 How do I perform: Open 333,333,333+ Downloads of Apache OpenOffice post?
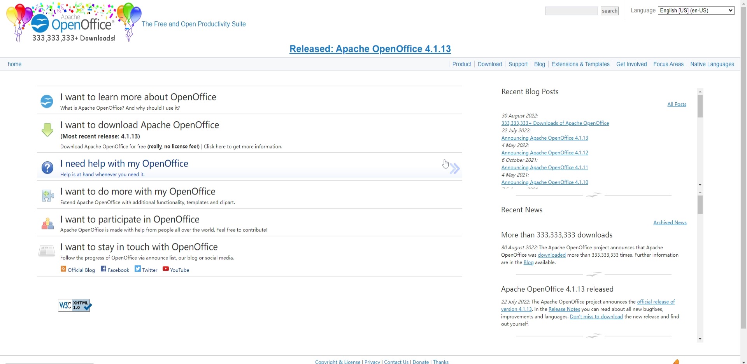click(x=555, y=123)
